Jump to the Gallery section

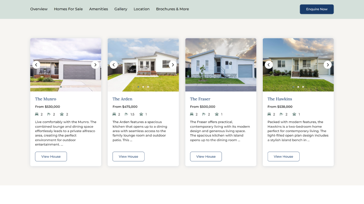(x=121, y=9)
